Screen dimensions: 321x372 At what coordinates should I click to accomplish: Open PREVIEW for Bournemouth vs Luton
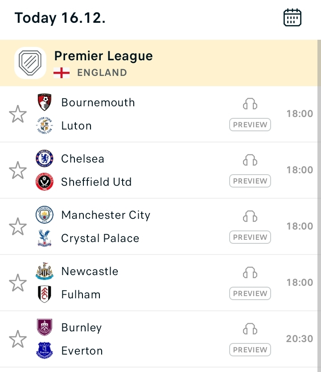pyautogui.click(x=250, y=125)
